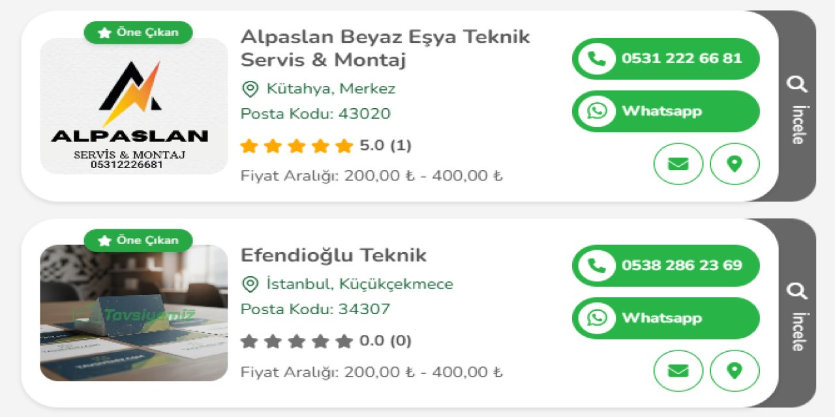
Task: Open the location pin icon for Efendioğlu Teknik
Action: click(734, 371)
